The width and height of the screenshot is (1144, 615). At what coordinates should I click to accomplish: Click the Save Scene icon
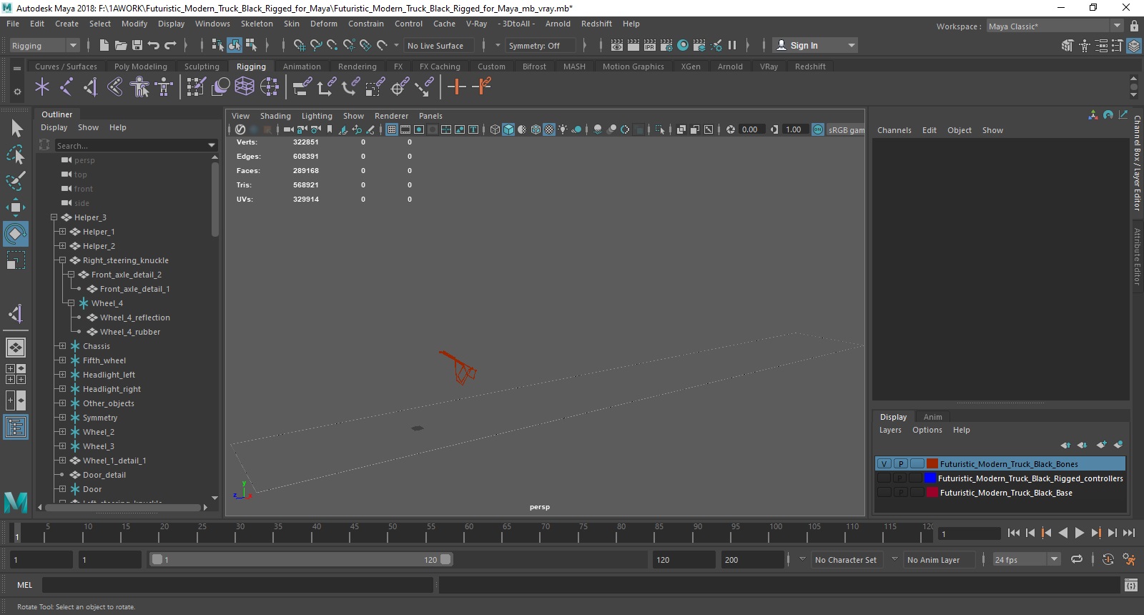[x=137, y=45]
